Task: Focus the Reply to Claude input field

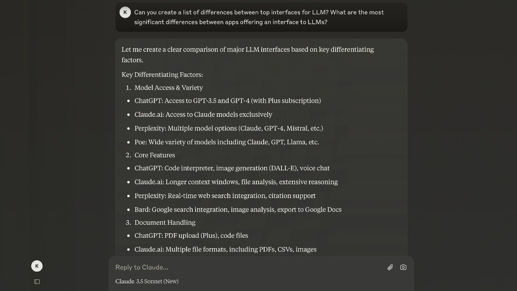Action: [242, 267]
